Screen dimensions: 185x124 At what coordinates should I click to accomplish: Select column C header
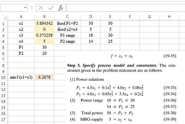[68, 17]
